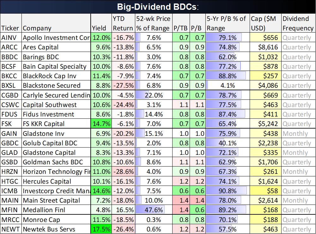Select the FS KKR Capital cell
Viewport: 316px width, 234px height.
(56, 124)
